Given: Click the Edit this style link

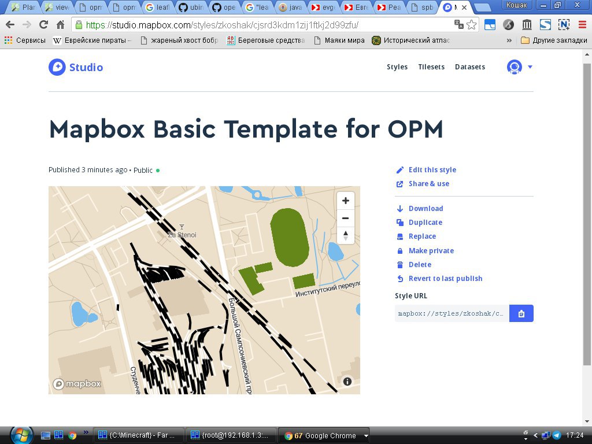Looking at the screenshot, I should coord(432,170).
